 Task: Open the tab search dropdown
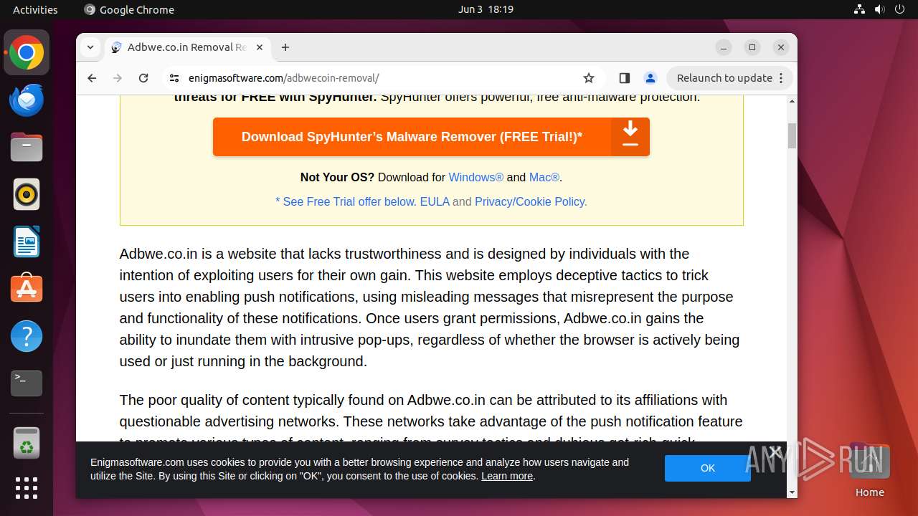pyautogui.click(x=90, y=47)
